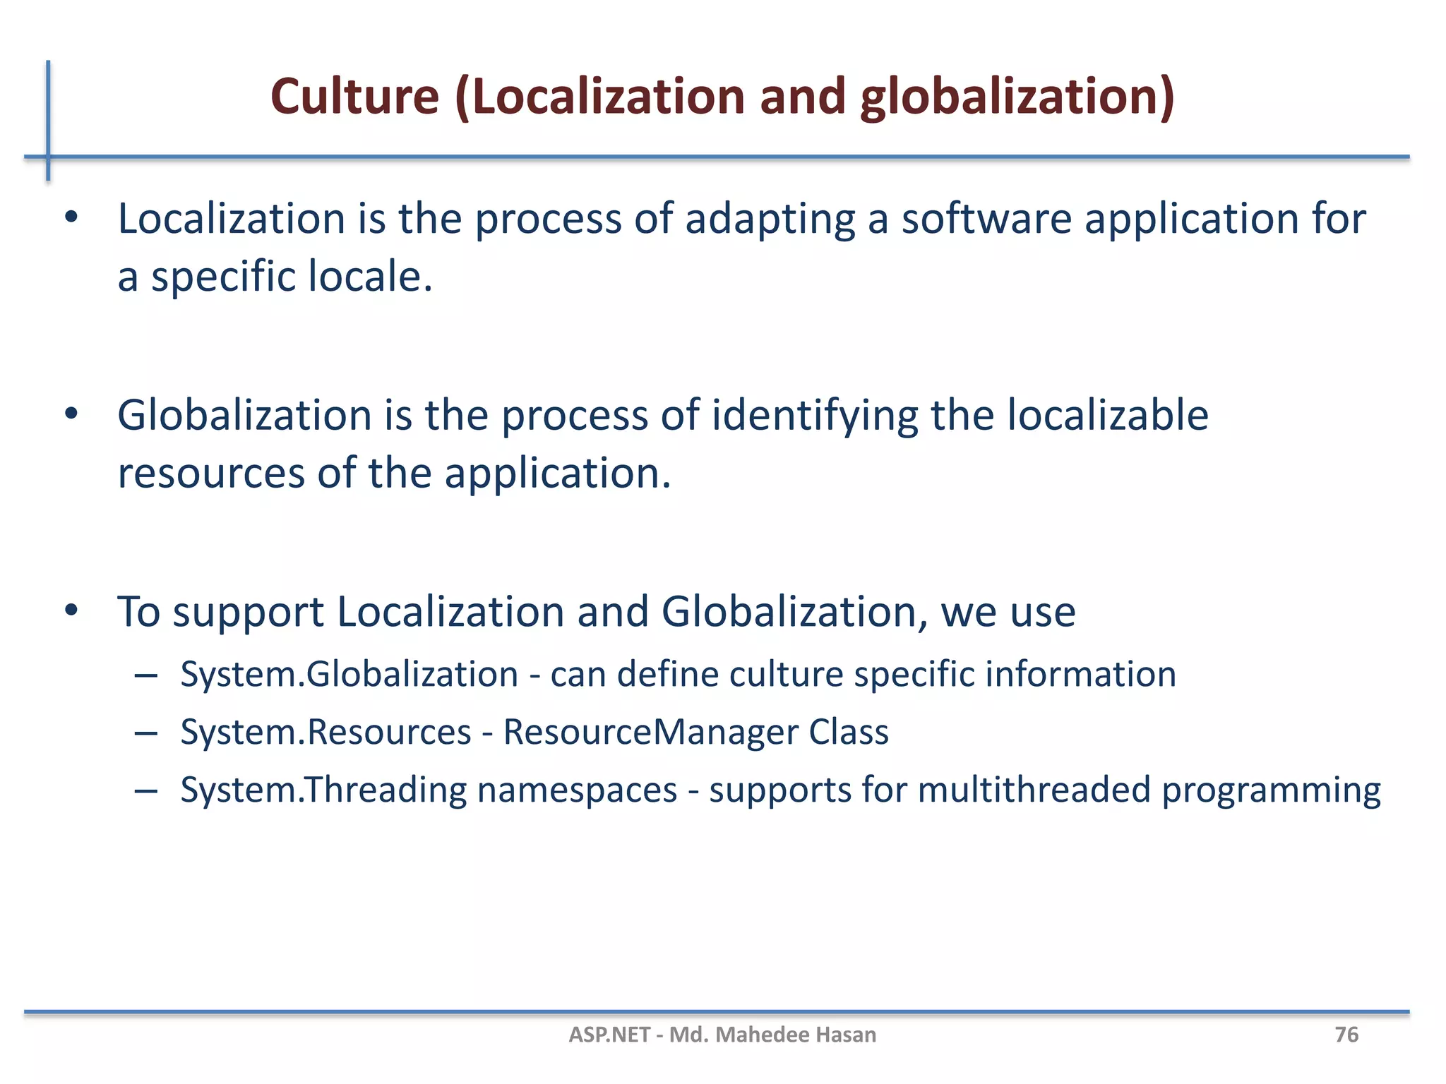Click the slide number 76
Viewport: 1446px width, 1084px height.
tap(1346, 1035)
